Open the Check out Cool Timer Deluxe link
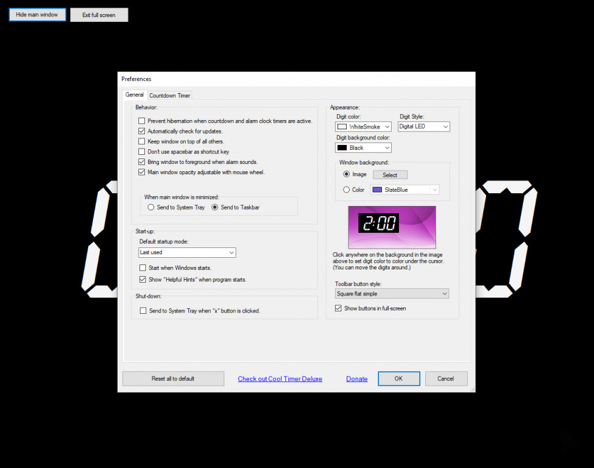 point(280,378)
